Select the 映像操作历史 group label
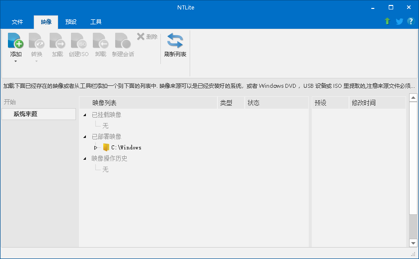 click(109, 159)
